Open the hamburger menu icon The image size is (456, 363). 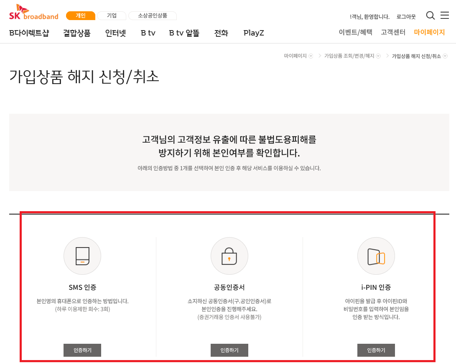point(445,15)
